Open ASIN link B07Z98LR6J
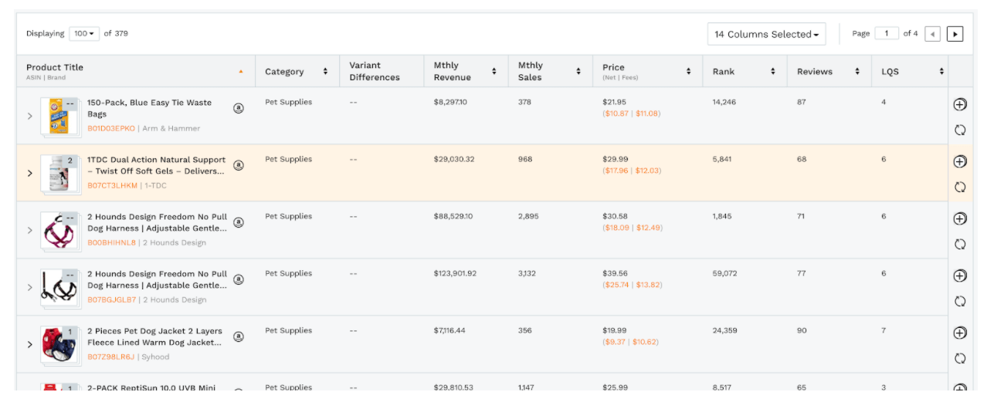987x409 pixels. coord(110,357)
